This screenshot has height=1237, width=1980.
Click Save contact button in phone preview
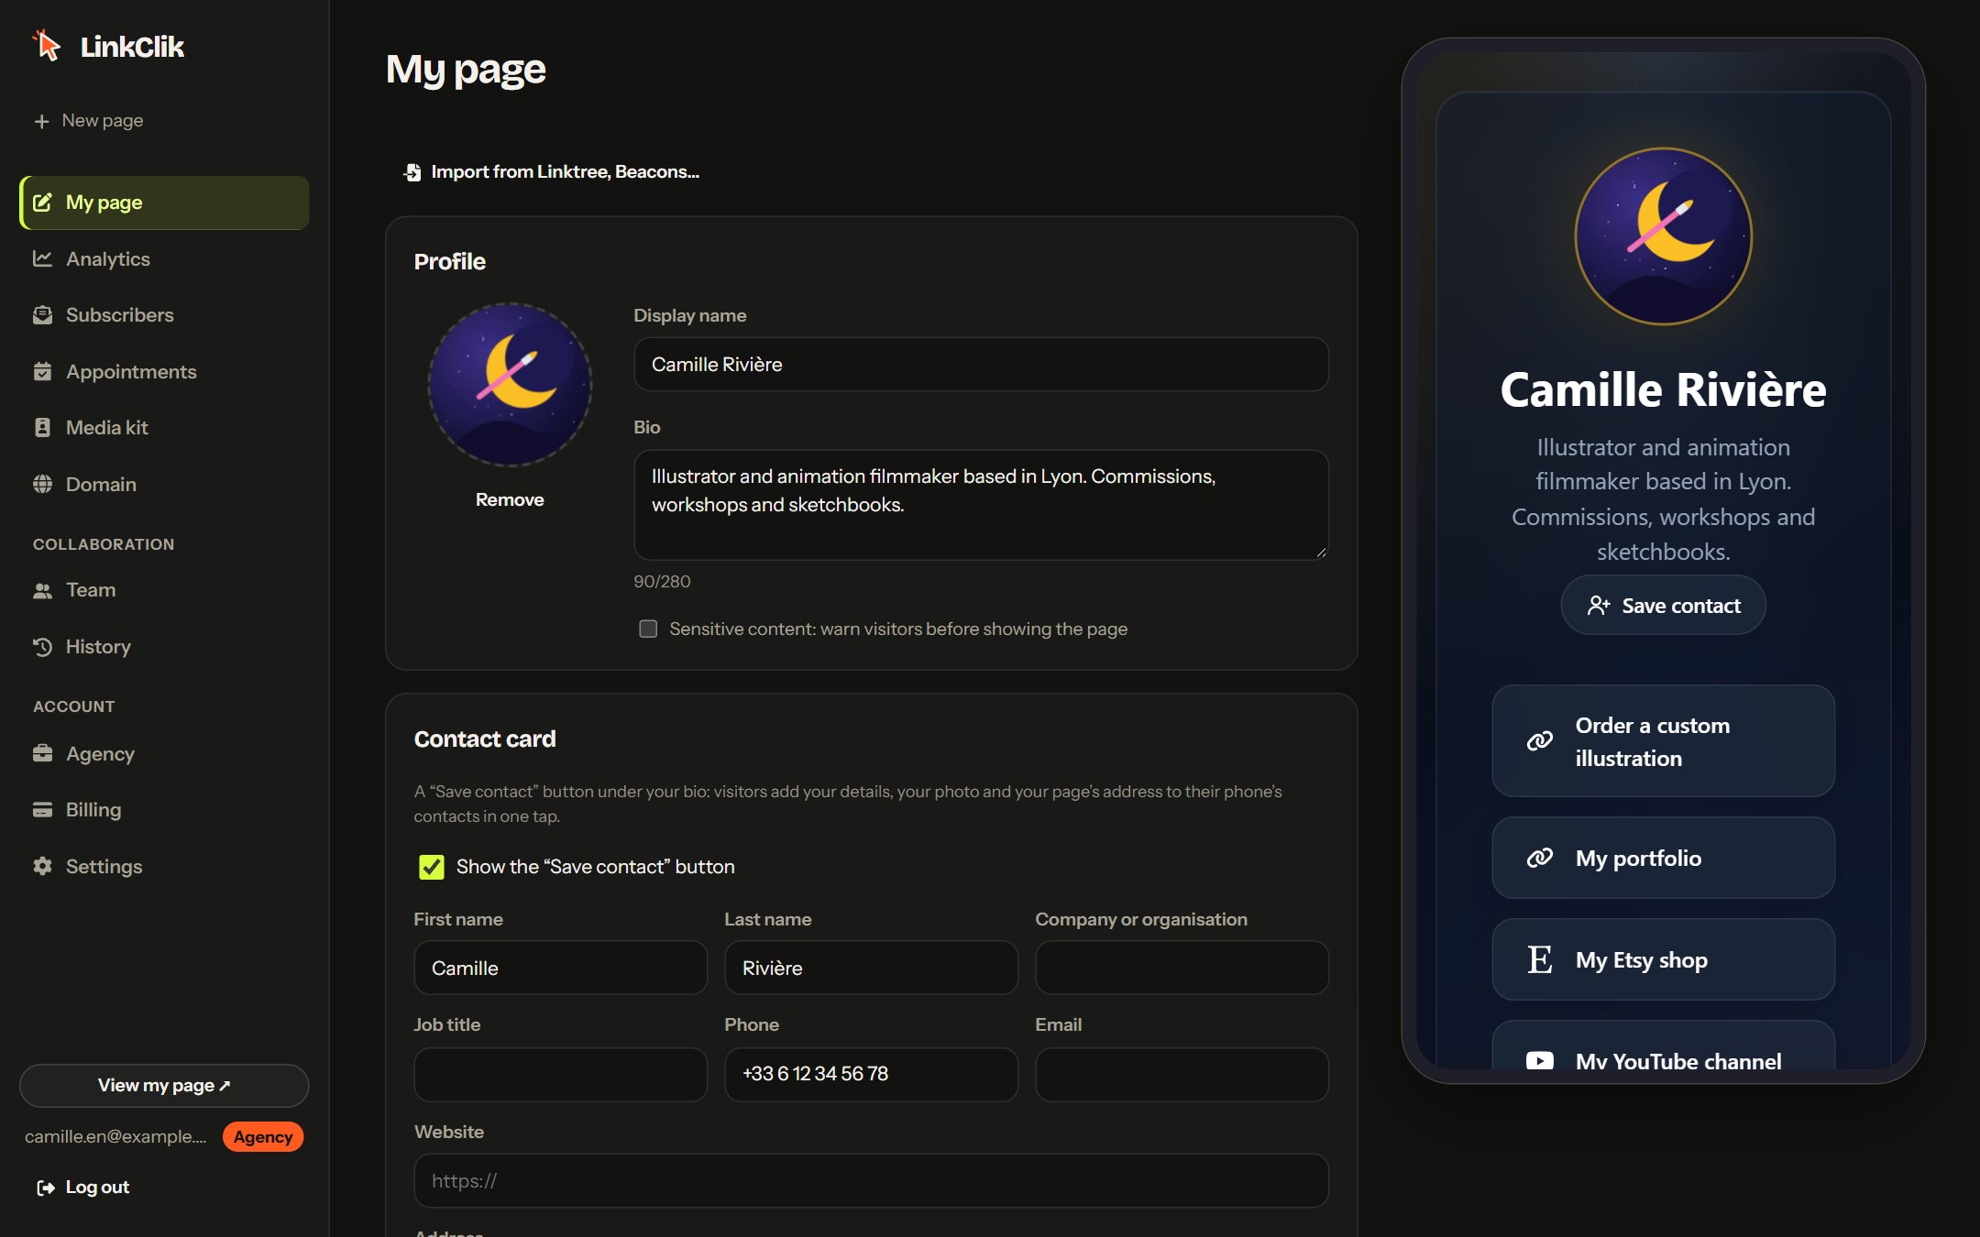(x=1664, y=606)
